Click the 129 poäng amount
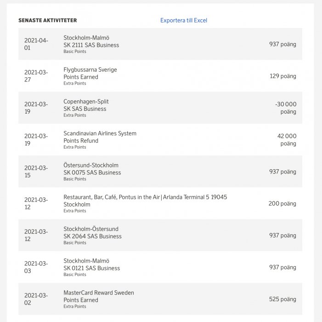322x322 pixels. tap(282, 76)
